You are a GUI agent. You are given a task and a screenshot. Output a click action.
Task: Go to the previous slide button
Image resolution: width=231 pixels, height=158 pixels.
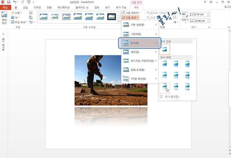230,151
